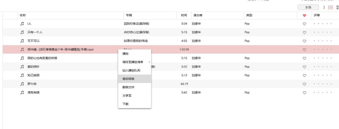The height and width of the screenshot is (129, 339).
Task: Sort list by 演出者 column header
Action: click(x=198, y=15)
